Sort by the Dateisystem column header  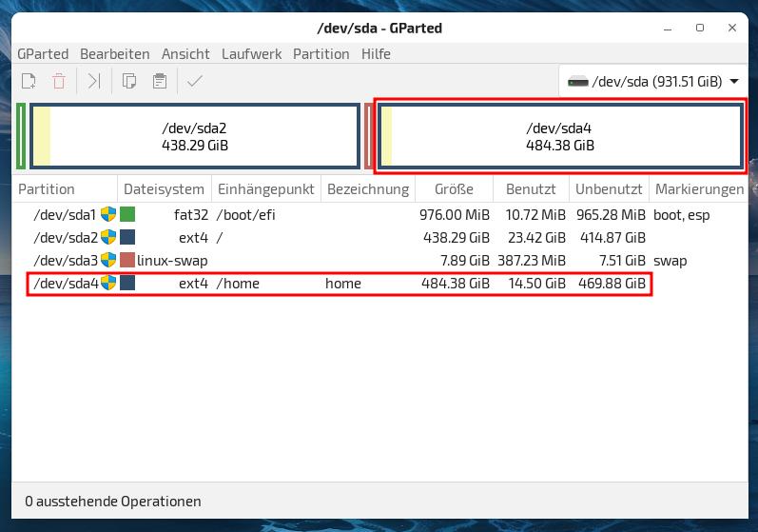click(x=164, y=189)
